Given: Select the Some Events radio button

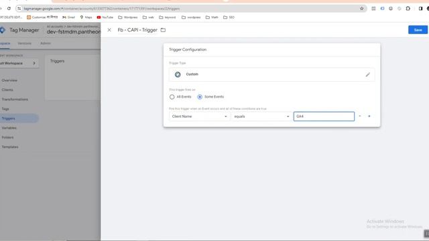Looking at the screenshot, I should [200, 96].
